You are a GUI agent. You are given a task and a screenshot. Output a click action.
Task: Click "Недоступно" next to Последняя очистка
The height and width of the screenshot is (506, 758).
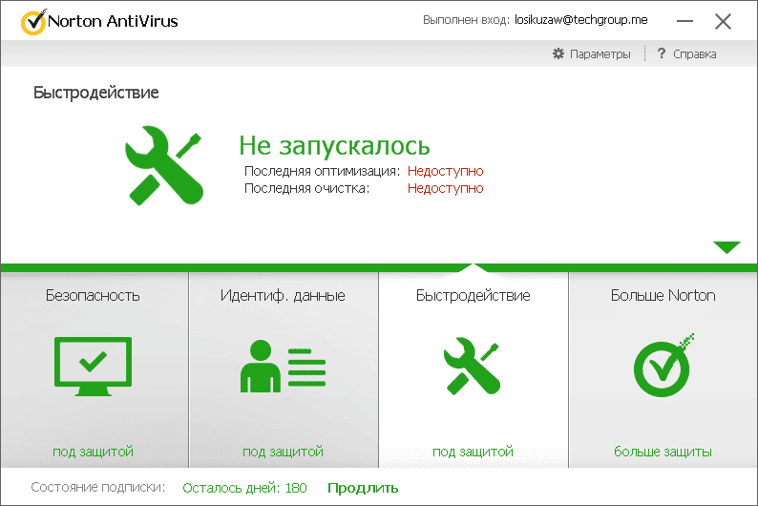(x=445, y=188)
